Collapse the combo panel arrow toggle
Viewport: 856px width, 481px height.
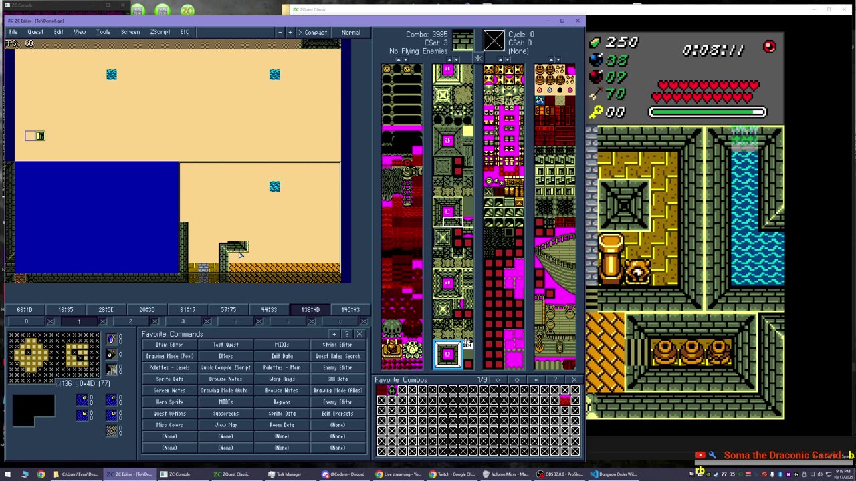(x=477, y=59)
